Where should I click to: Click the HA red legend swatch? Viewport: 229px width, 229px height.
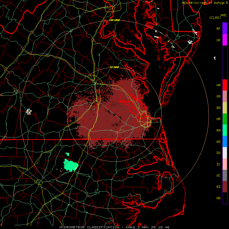point(225,85)
